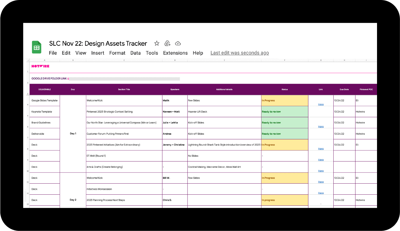The width and height of the screenshot is (400, 231).
Task: Open the Help menu
Action: (x=198, y=53)
